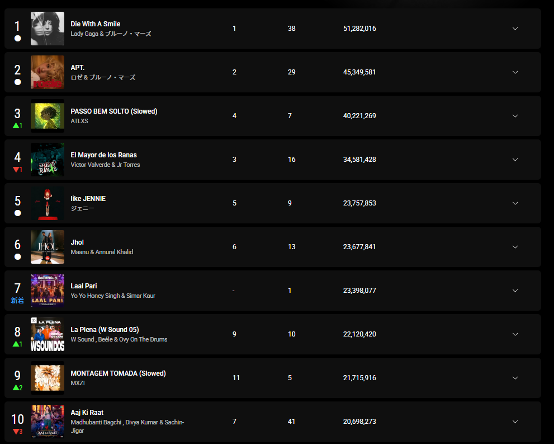
Task: Expand the El Mayor de los Ranas entry
Action: click(x=515, y=160)
